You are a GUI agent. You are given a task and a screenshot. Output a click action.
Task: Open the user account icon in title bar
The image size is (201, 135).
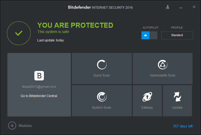168,7
